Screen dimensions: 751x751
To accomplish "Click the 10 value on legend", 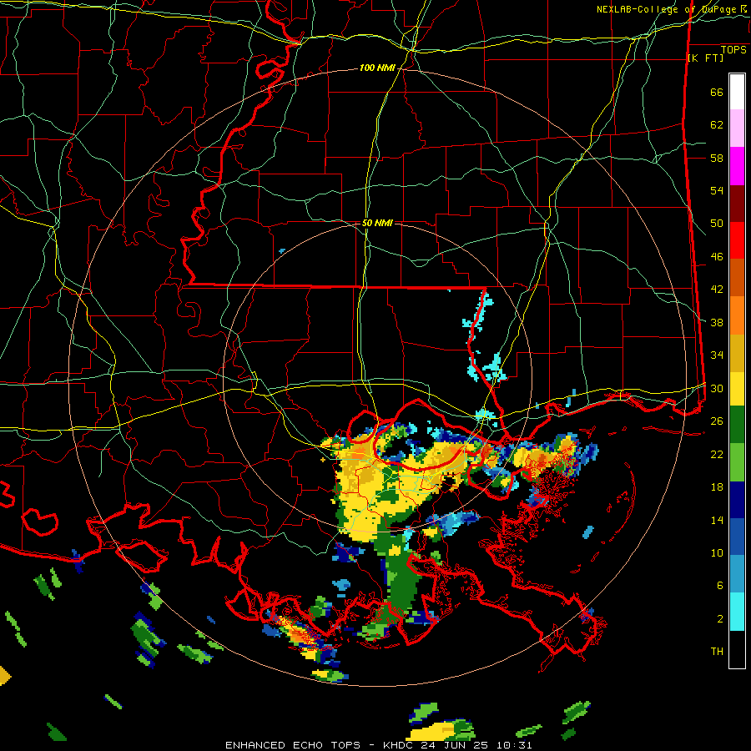I will click(717, 552).
